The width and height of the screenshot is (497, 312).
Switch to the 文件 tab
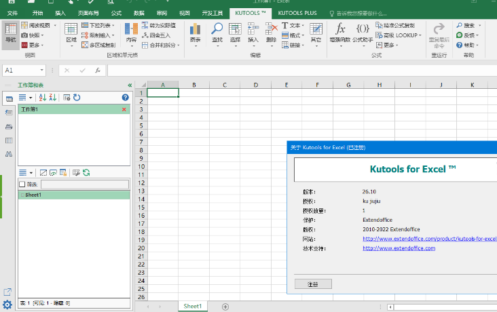[12, 13]
